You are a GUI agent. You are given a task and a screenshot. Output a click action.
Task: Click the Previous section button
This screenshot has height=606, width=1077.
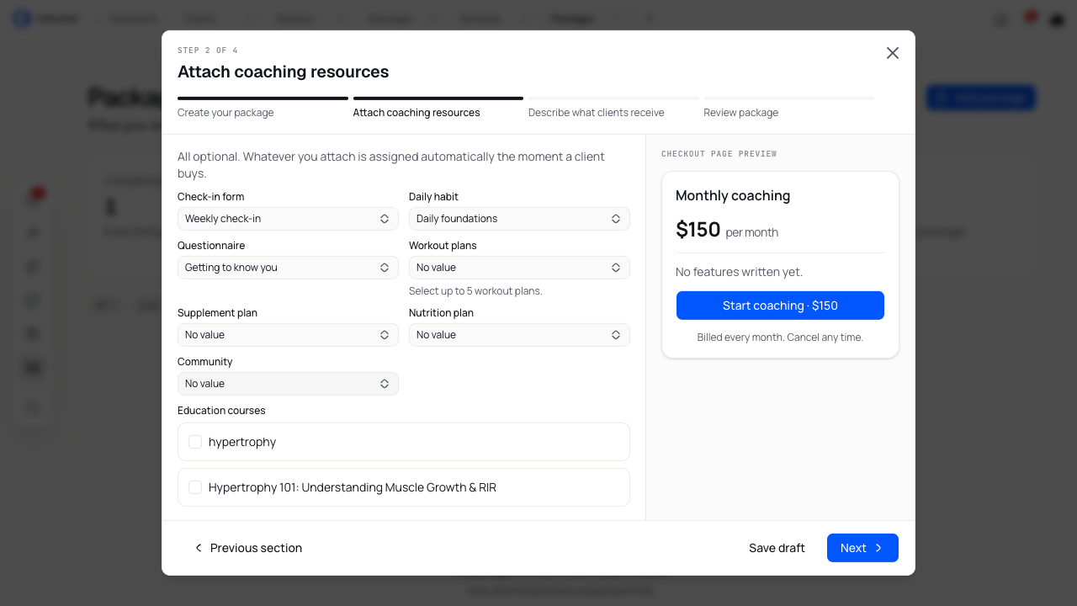click(248, 548)
